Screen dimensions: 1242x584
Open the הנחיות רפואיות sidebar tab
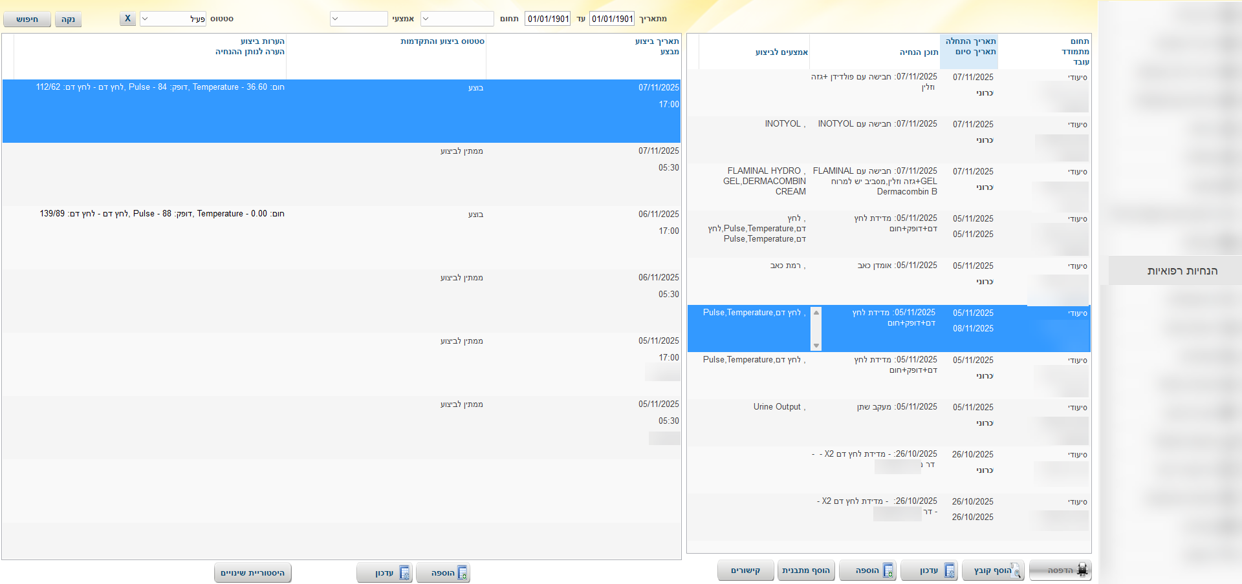pyautogui.click(x=1182, y=271)
